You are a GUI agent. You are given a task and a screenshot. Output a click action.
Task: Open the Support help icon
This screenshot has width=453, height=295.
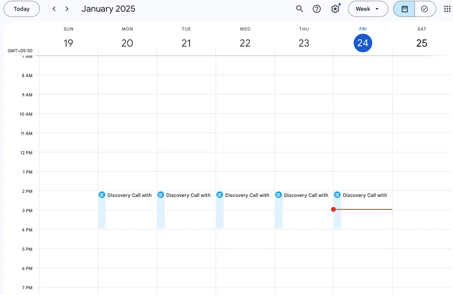(x=317, y=9)
